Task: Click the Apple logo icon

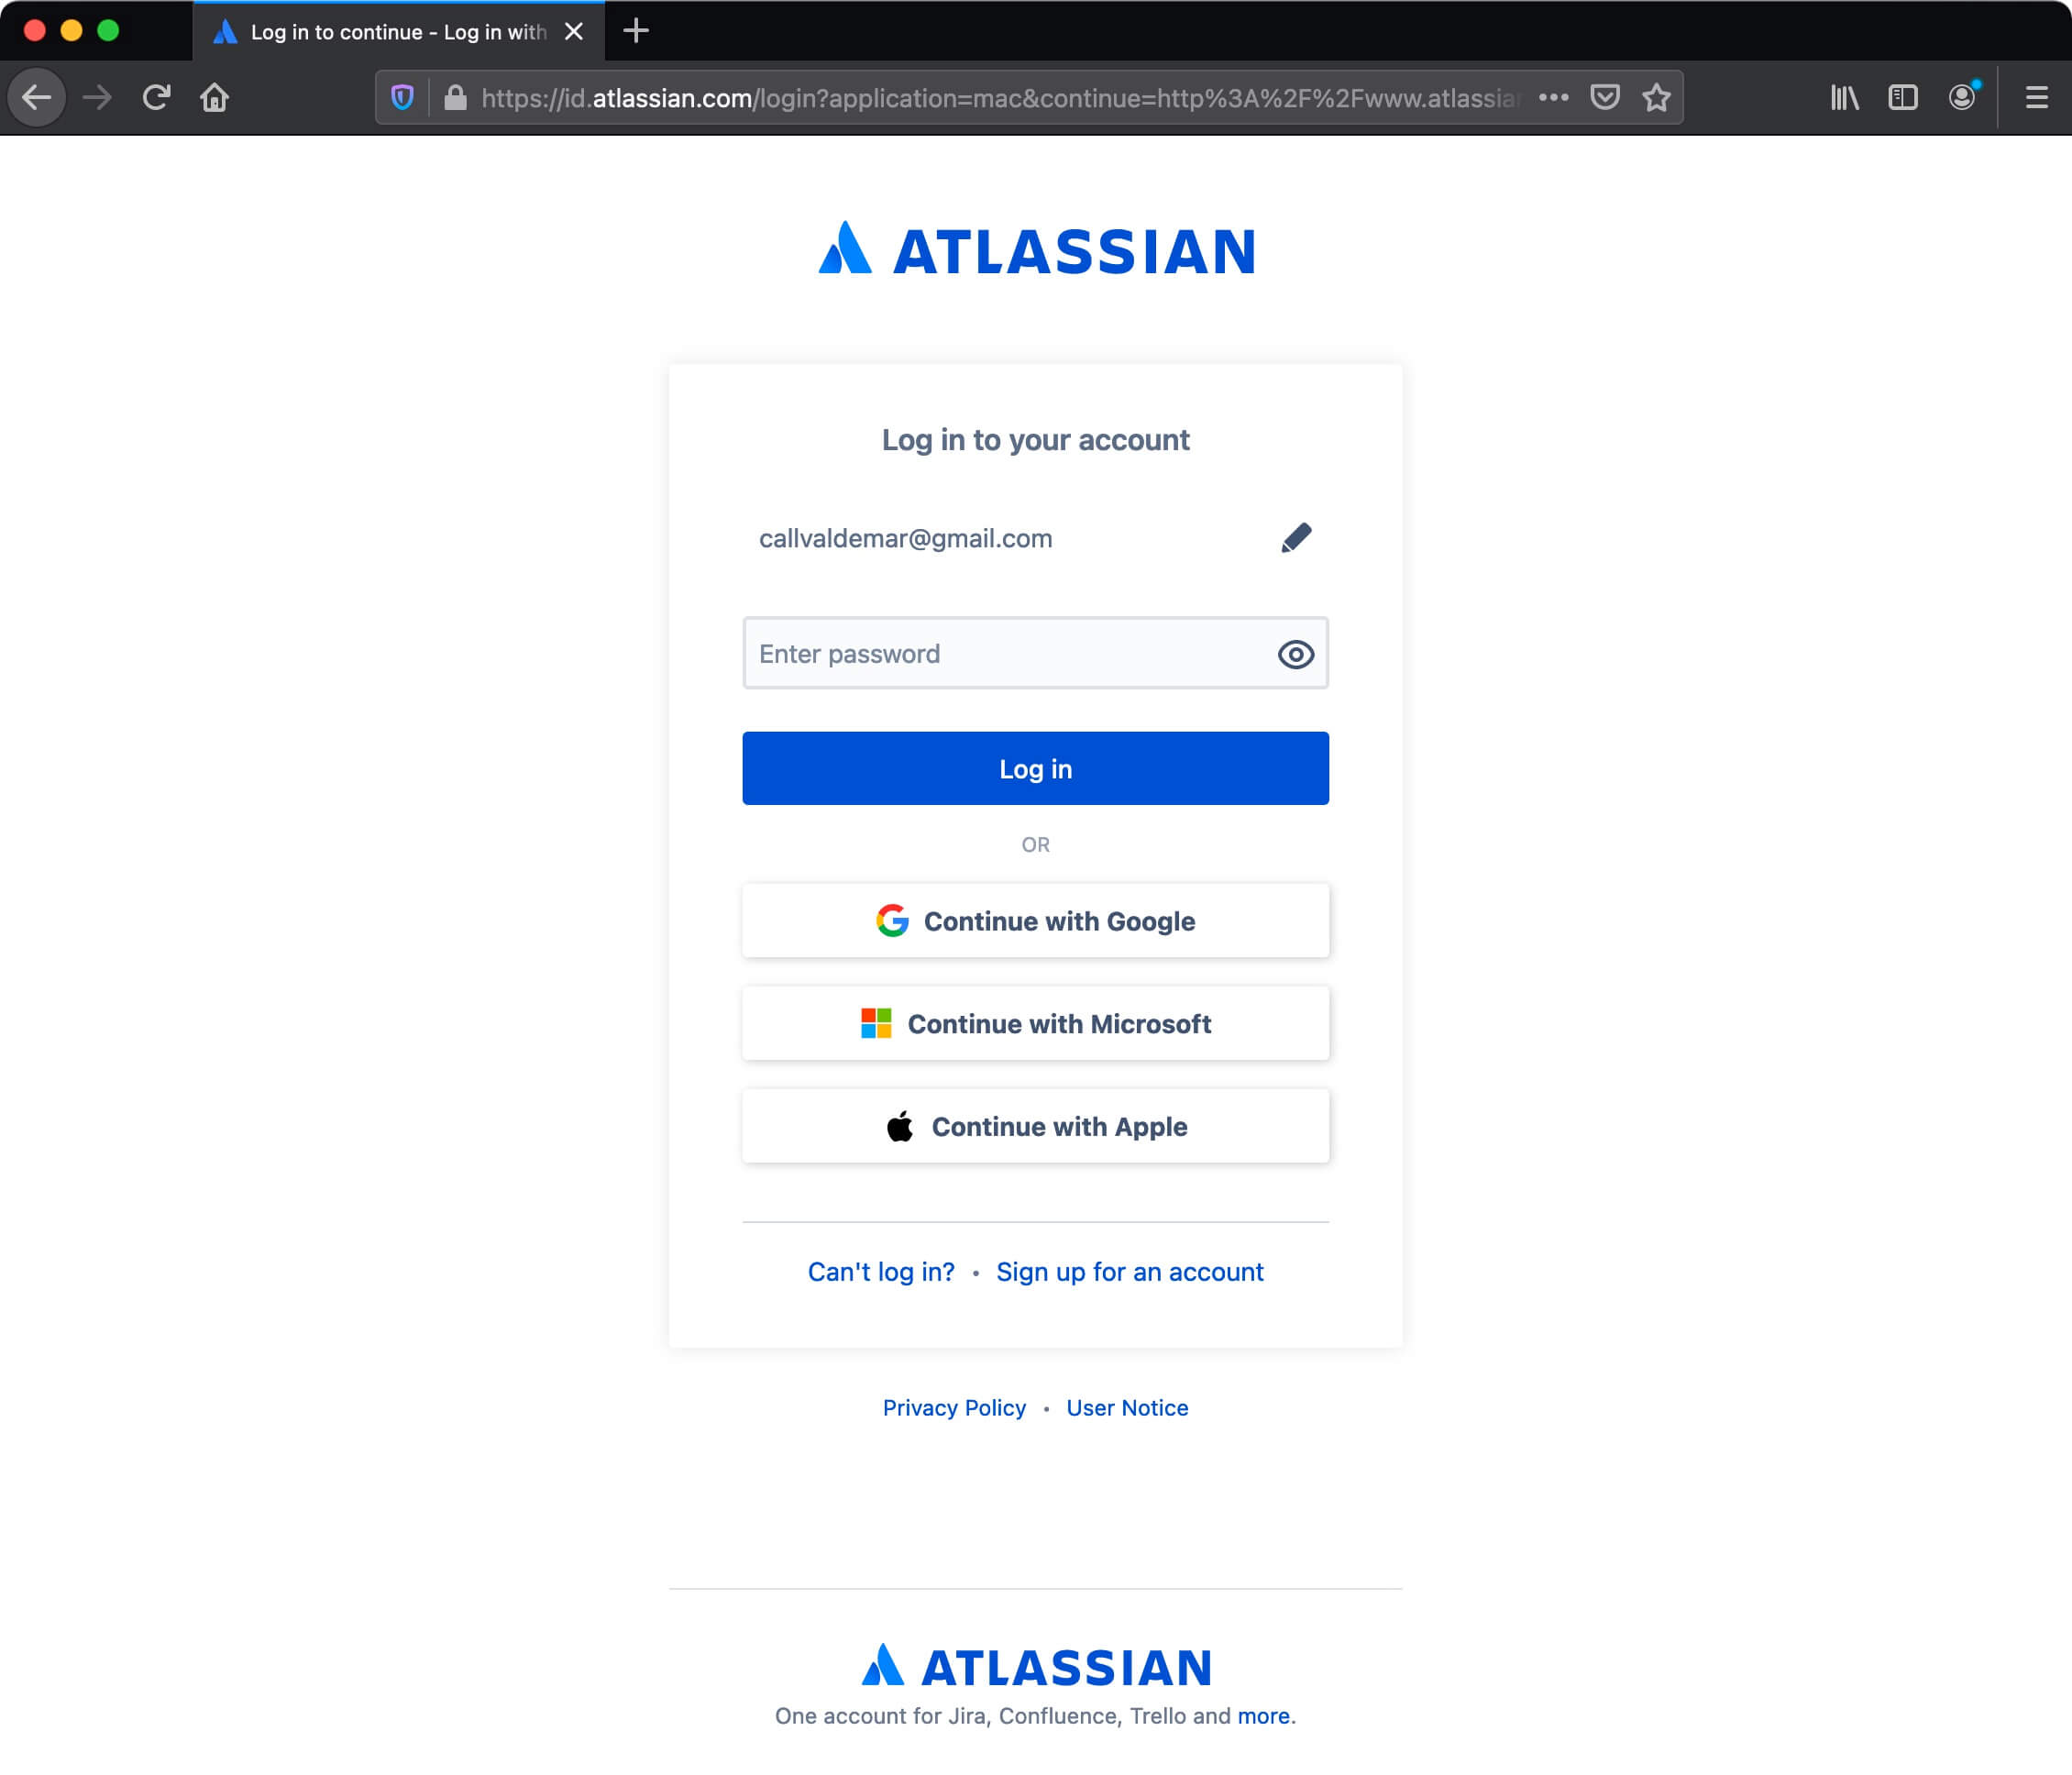Action: tap(899, 1125)
